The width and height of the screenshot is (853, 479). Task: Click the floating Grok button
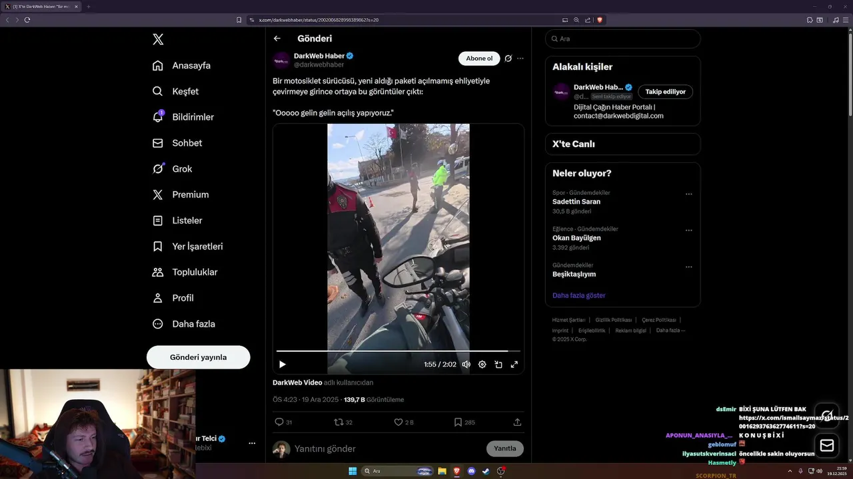click(827, 416)
